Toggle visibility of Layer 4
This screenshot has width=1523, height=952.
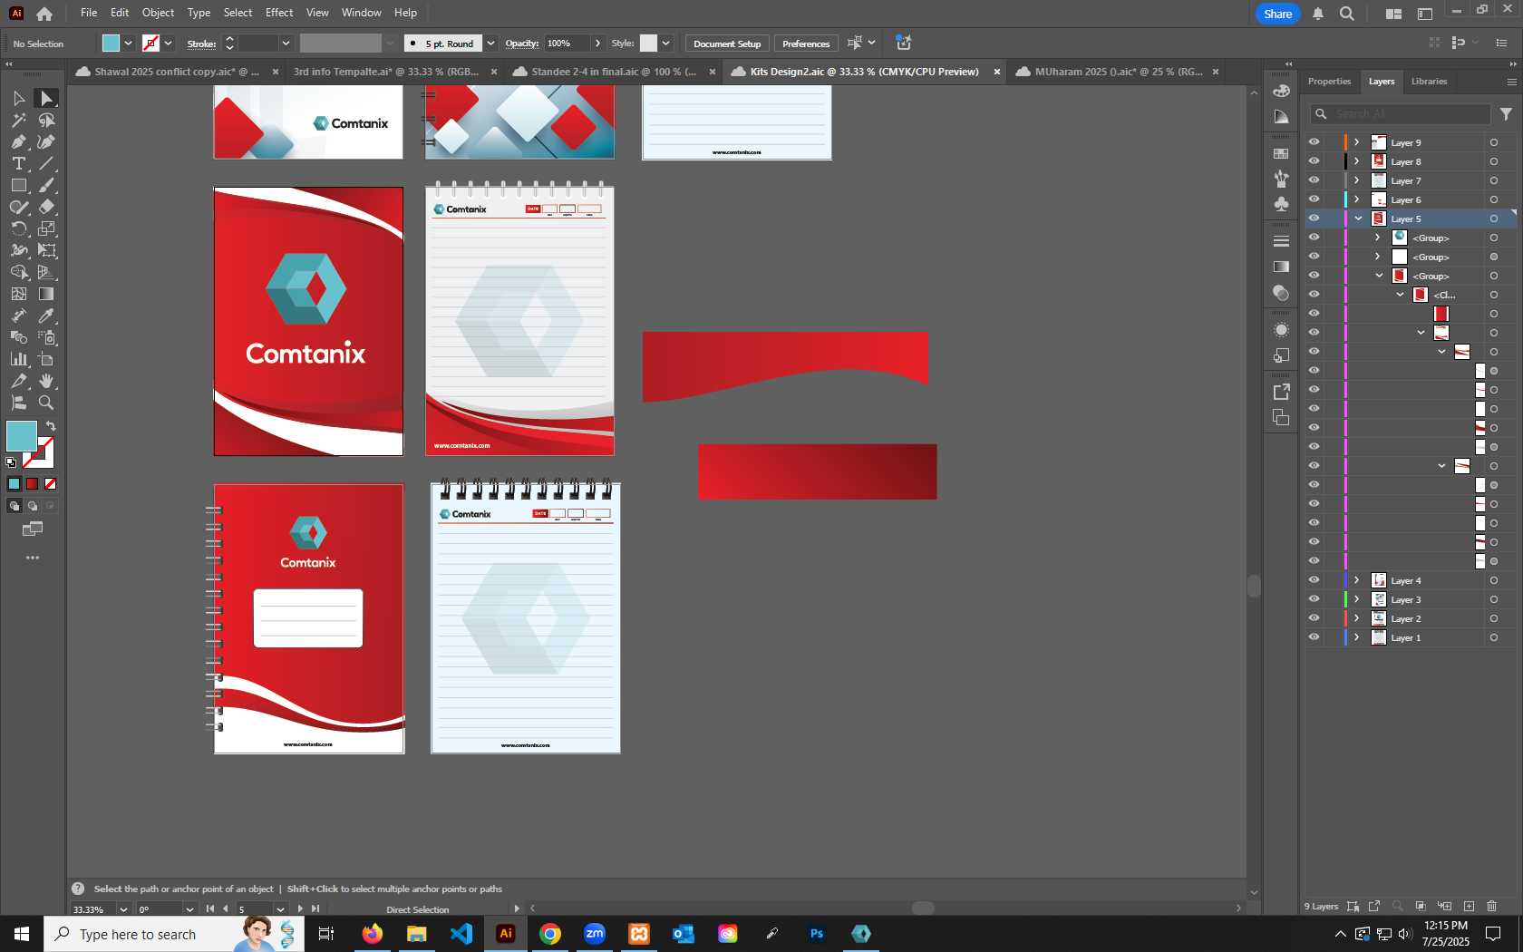pyautogui.click(x=1314, y=580)
